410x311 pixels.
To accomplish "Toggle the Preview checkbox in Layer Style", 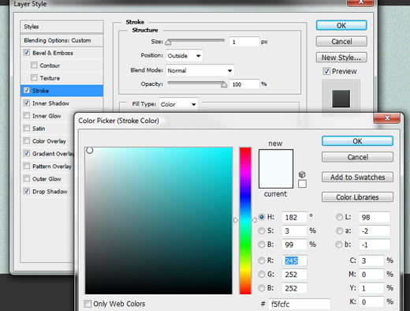I will (326, 71).
